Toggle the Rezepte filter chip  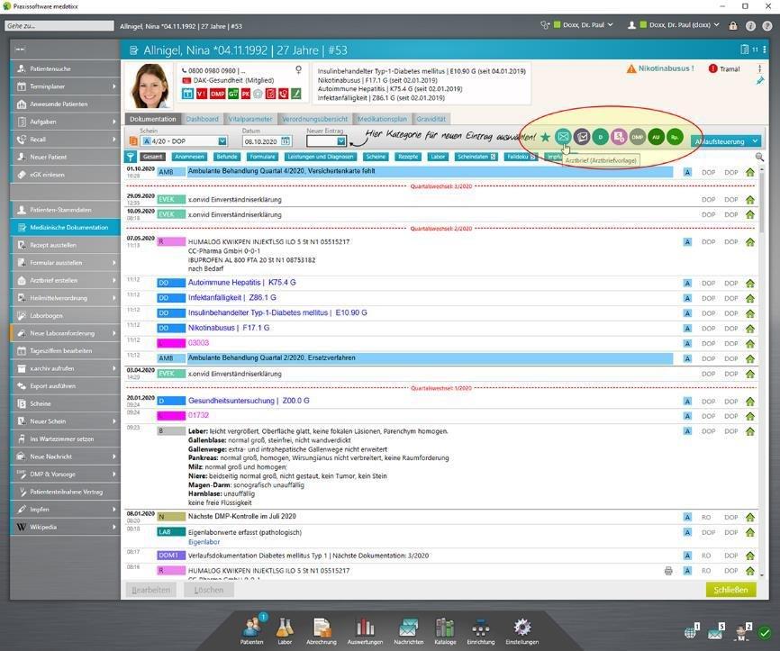[408, 157]
